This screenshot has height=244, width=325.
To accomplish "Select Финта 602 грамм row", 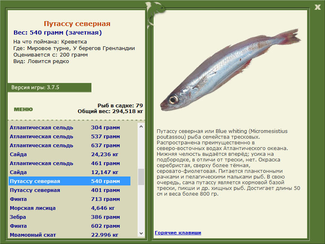I will (x=69, y=226).
